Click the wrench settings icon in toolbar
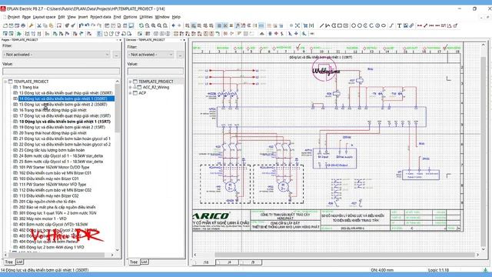The height and width of the screenshot is (277, 492). (x=31, y=25)
